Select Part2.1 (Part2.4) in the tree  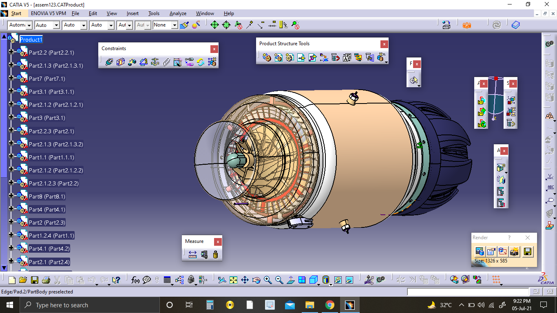tap(49, 262)
